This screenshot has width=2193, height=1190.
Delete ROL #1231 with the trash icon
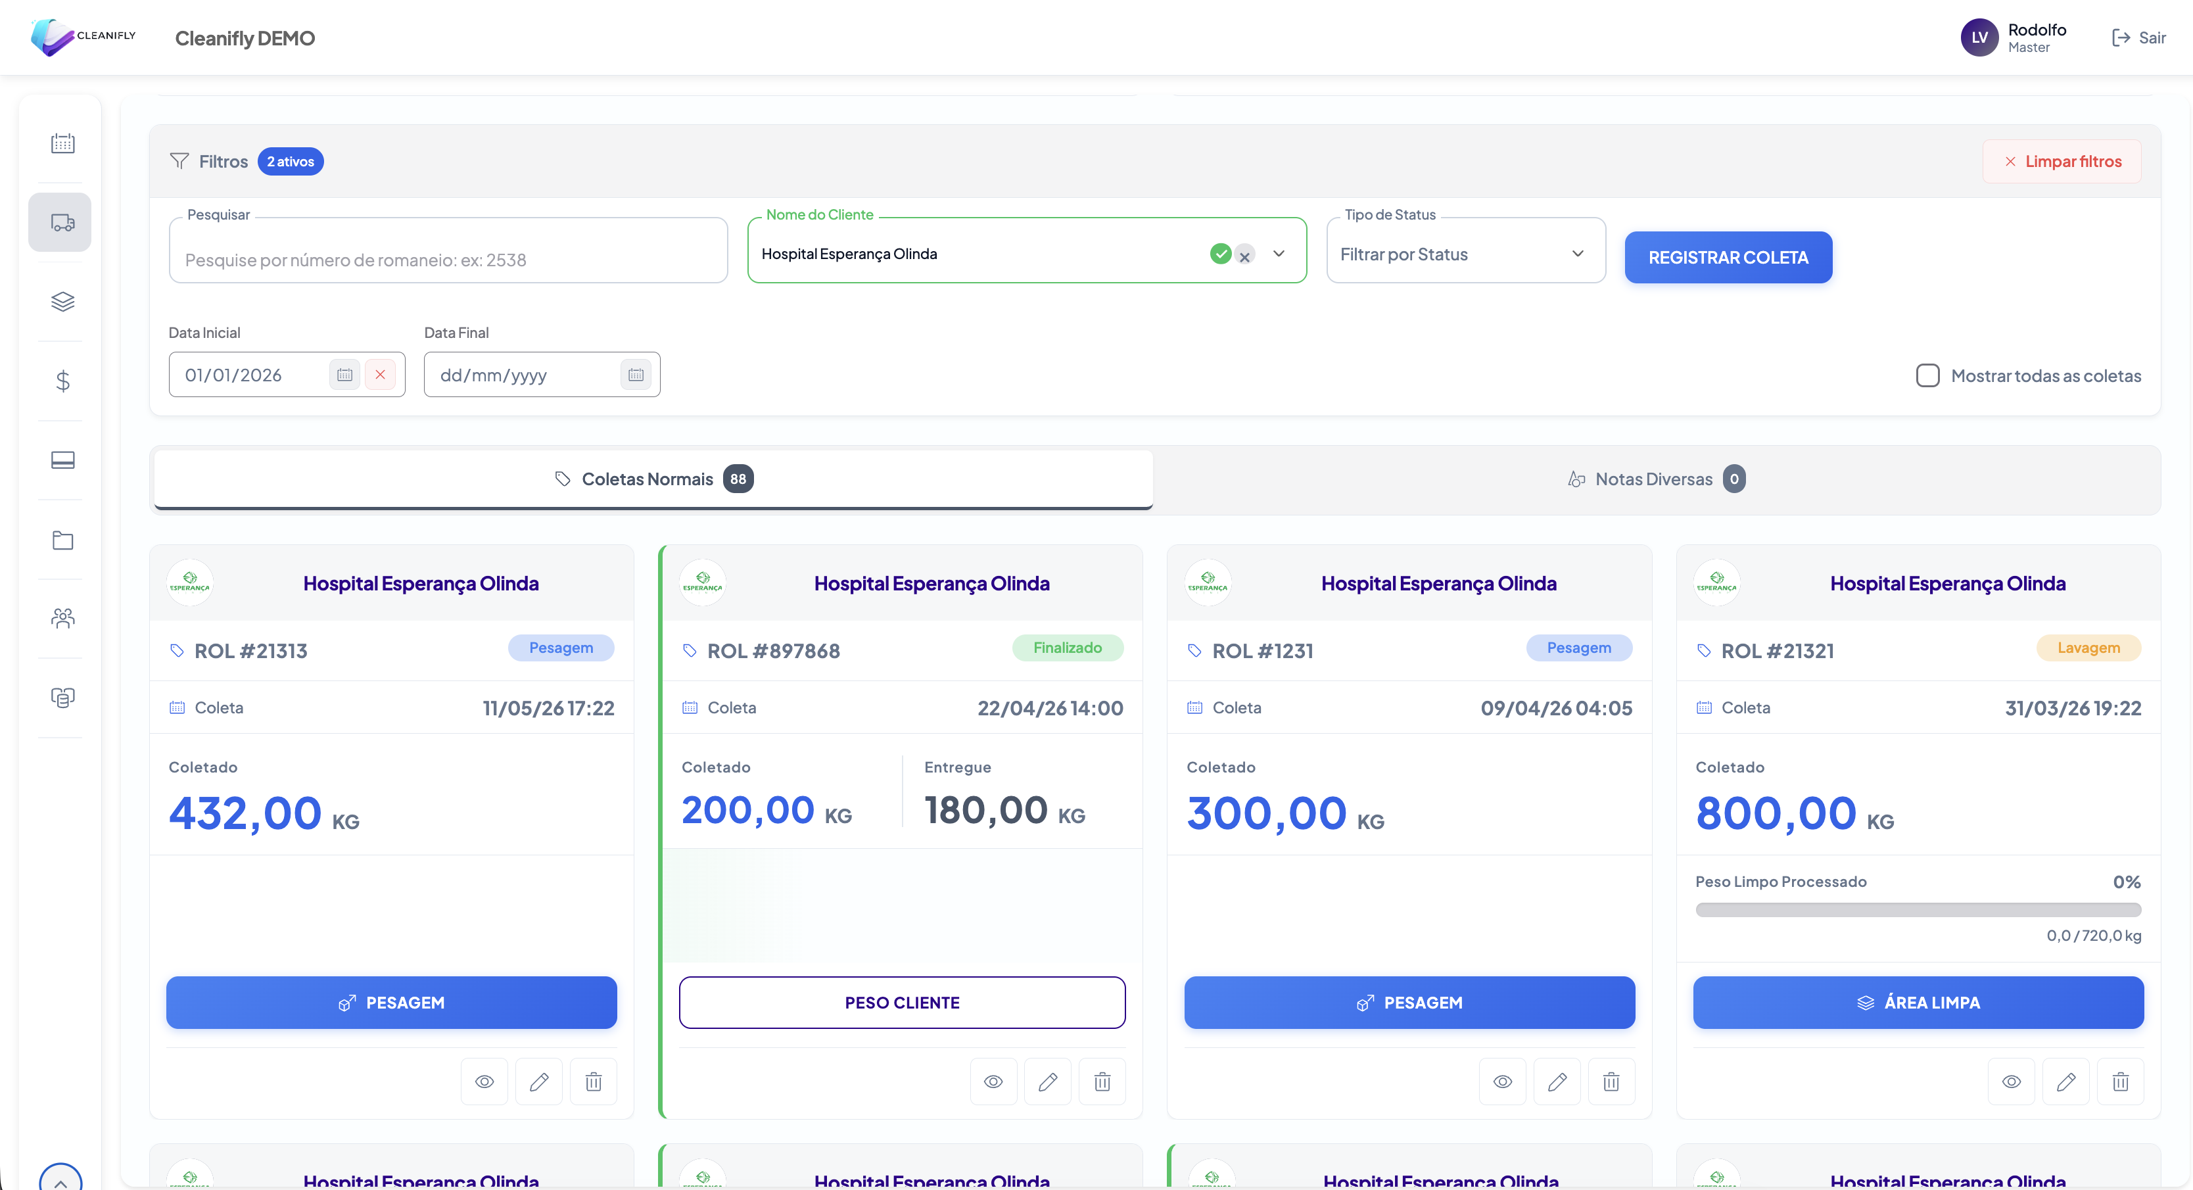point(1611,1081)
